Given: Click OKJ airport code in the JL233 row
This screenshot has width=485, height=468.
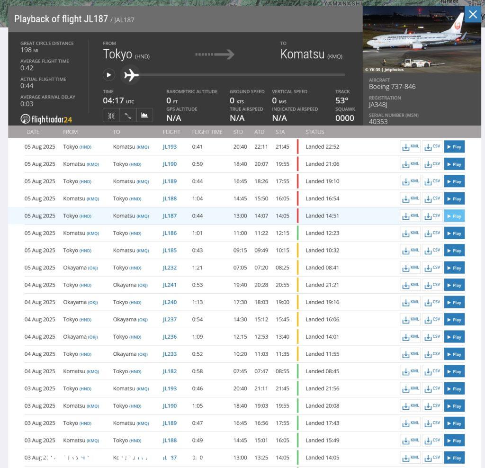Looking at the screenshot, I should click(x=143, y=354).
